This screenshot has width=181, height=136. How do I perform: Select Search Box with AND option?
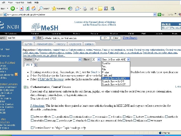click(116, 78)
